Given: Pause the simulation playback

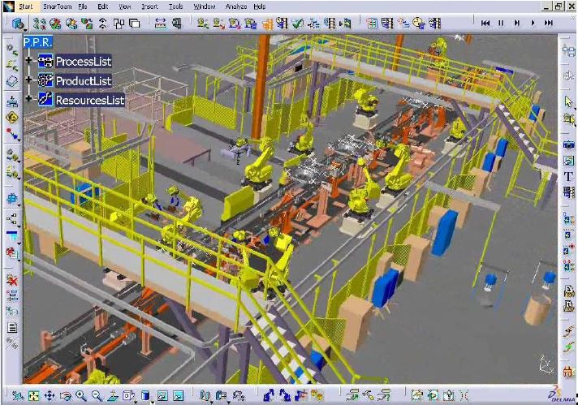Looking at the screenshot, I should 501,24.
